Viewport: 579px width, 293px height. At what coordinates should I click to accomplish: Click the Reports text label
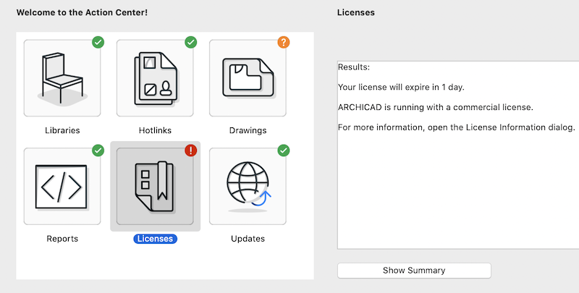(x=62, y=239)
